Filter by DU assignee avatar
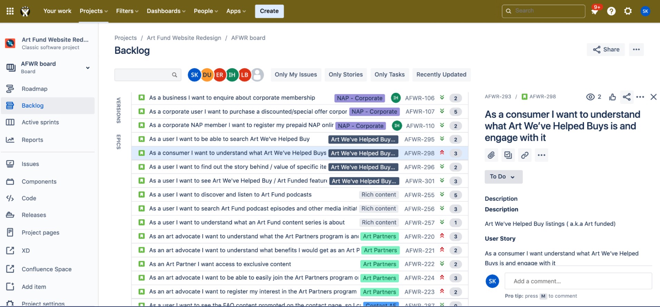This screenshot has width=660, height=307. pyautogui.click(x=207, y=75)
